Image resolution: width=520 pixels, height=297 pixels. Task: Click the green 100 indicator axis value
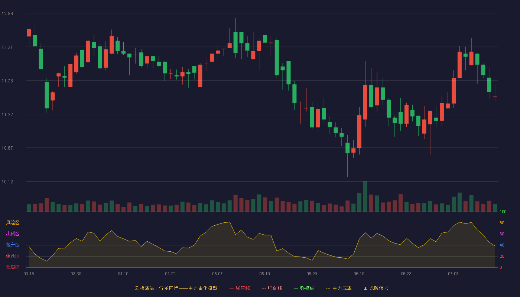(x=503, y=212)
